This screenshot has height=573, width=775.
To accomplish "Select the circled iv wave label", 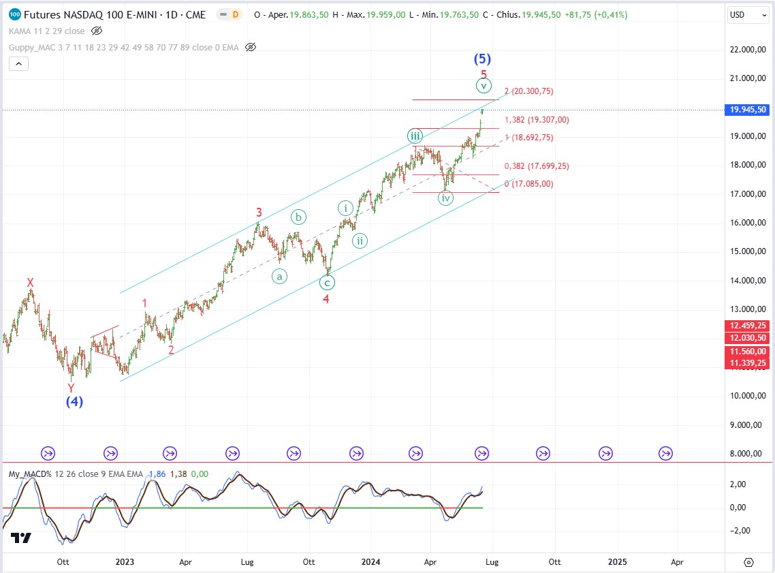I will click(x=446, y=198).
